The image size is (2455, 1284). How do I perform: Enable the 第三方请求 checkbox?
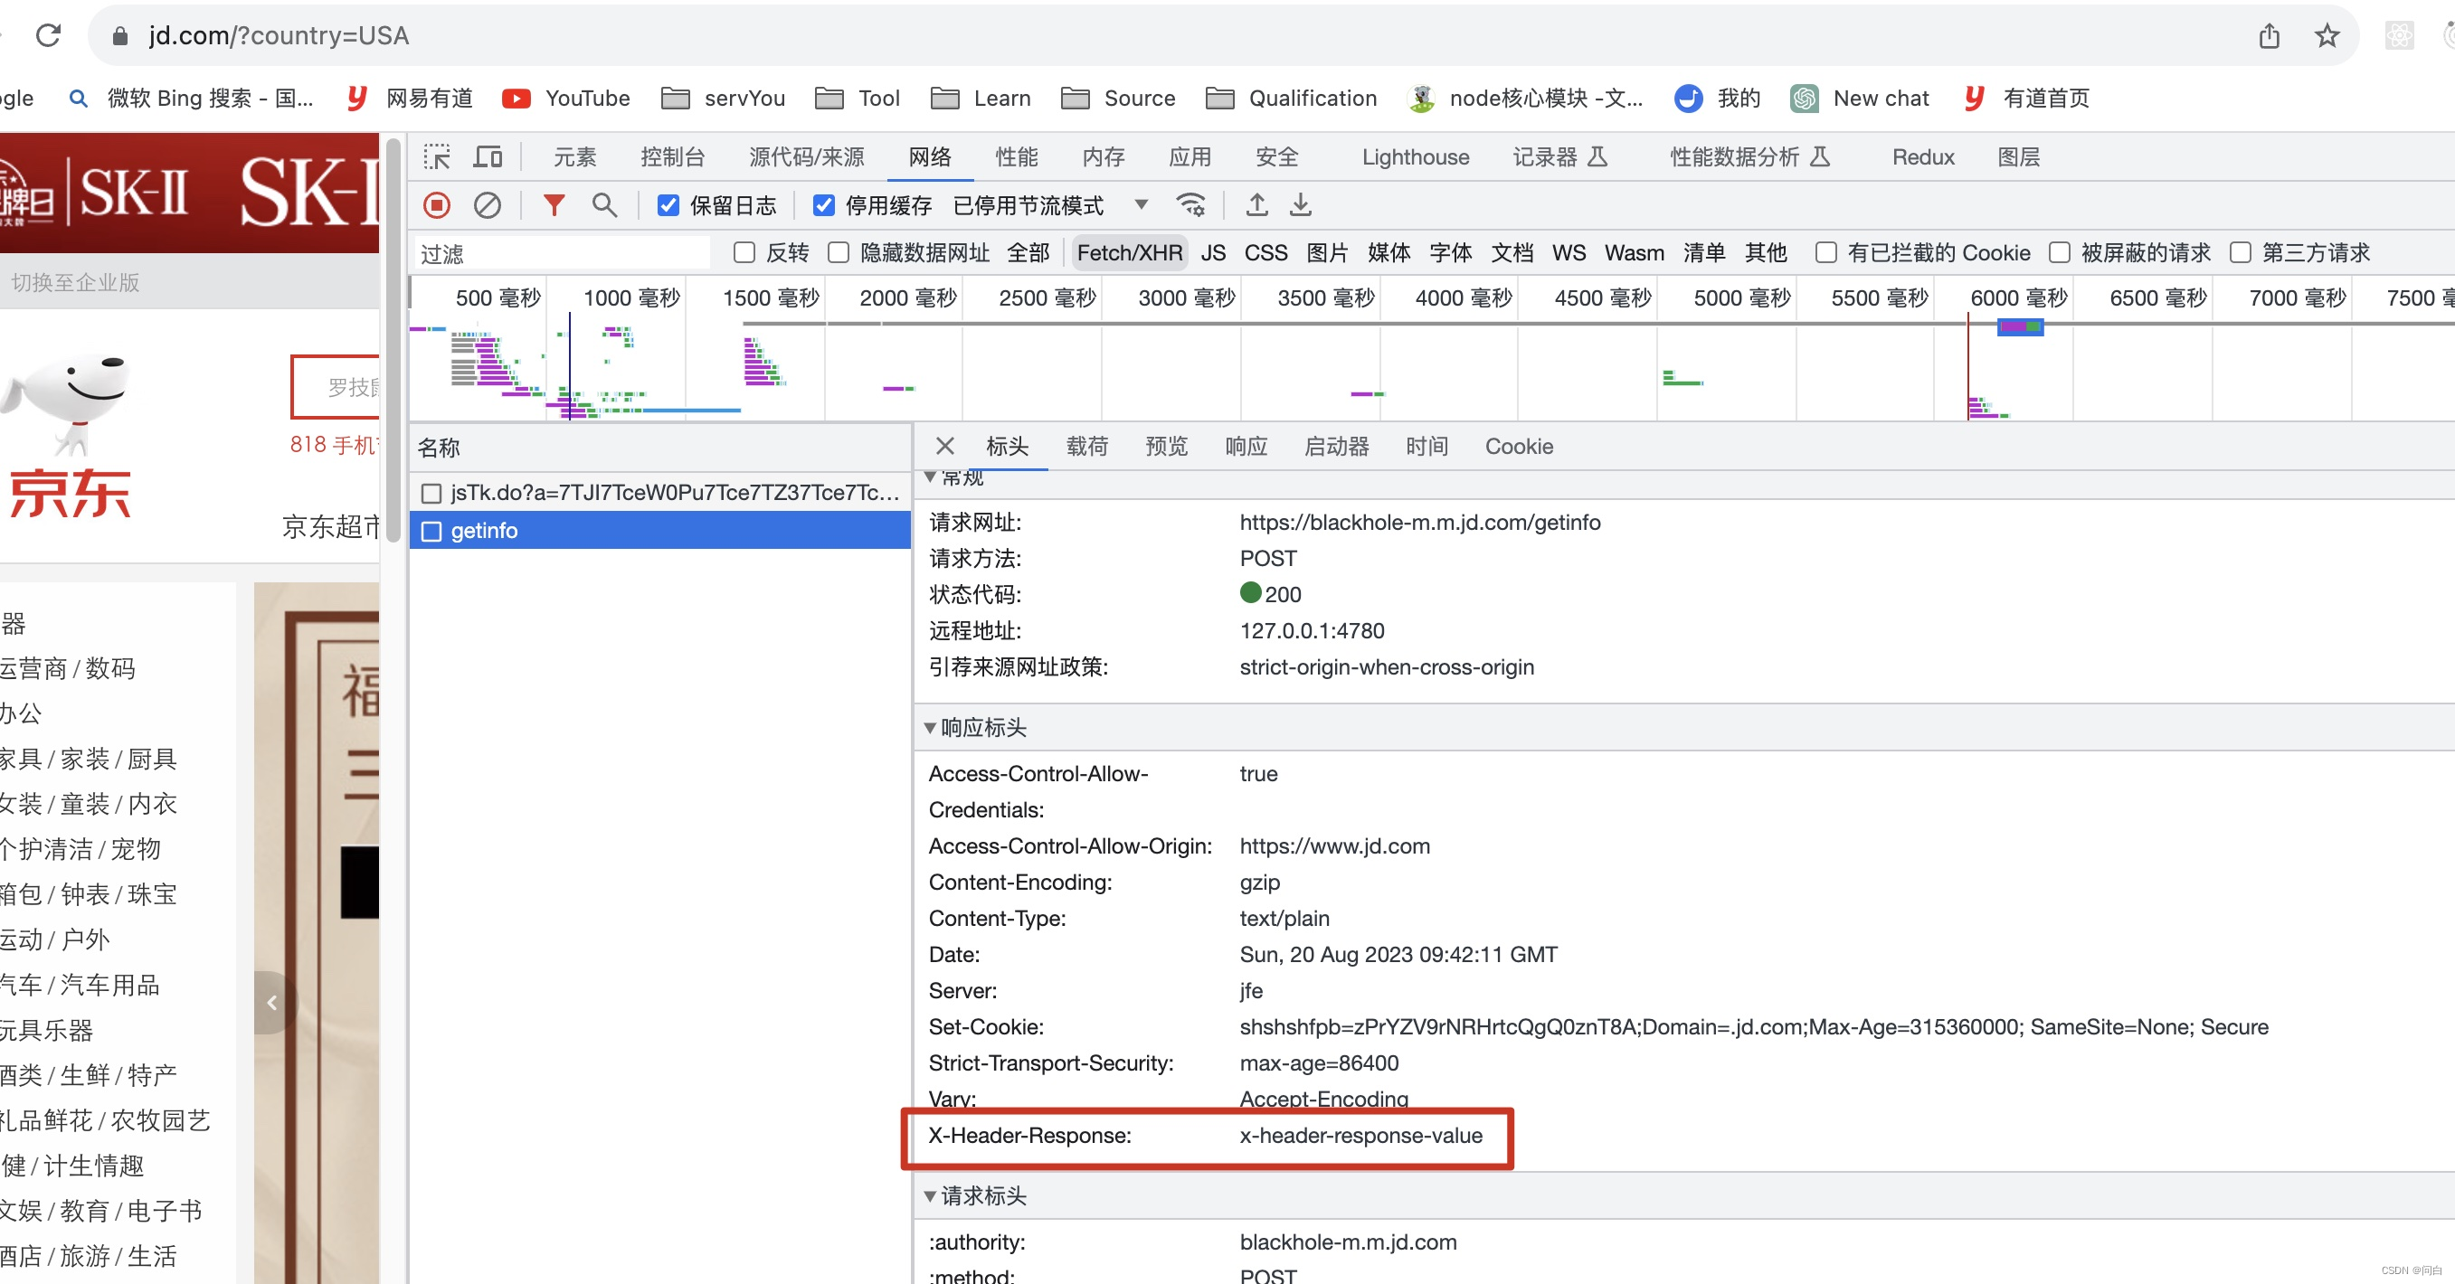[2241, 252]
